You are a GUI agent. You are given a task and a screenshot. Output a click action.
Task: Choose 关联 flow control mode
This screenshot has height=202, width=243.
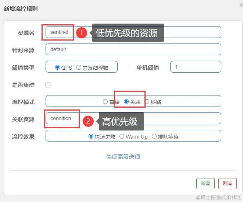coord(126,102)
